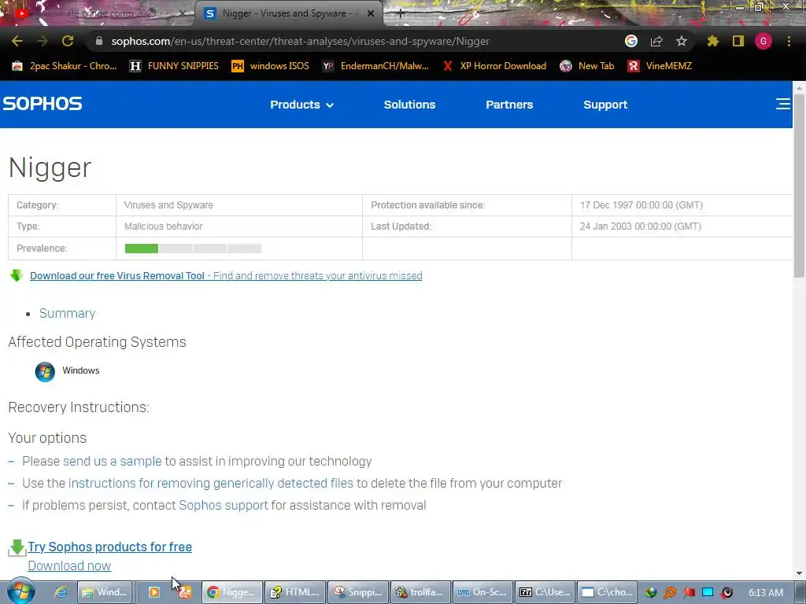Click the share page icon
This screenshot has width=806, height=604.
click(656, 41)
